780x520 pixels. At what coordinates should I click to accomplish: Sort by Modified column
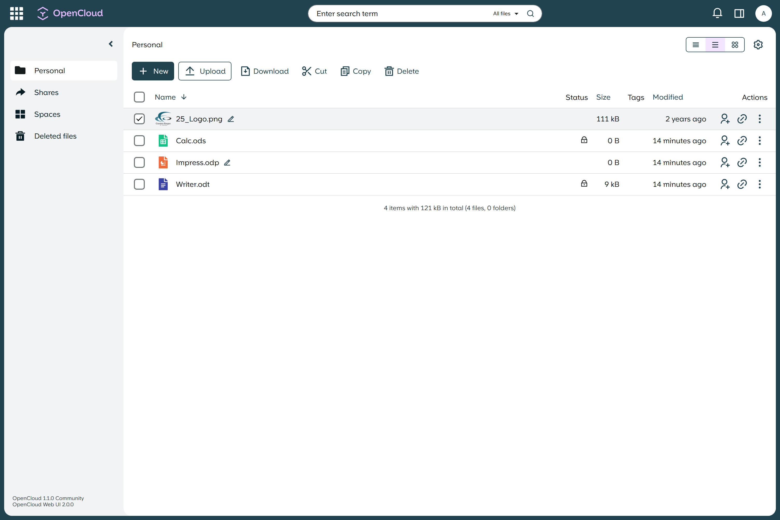(668, 97)
